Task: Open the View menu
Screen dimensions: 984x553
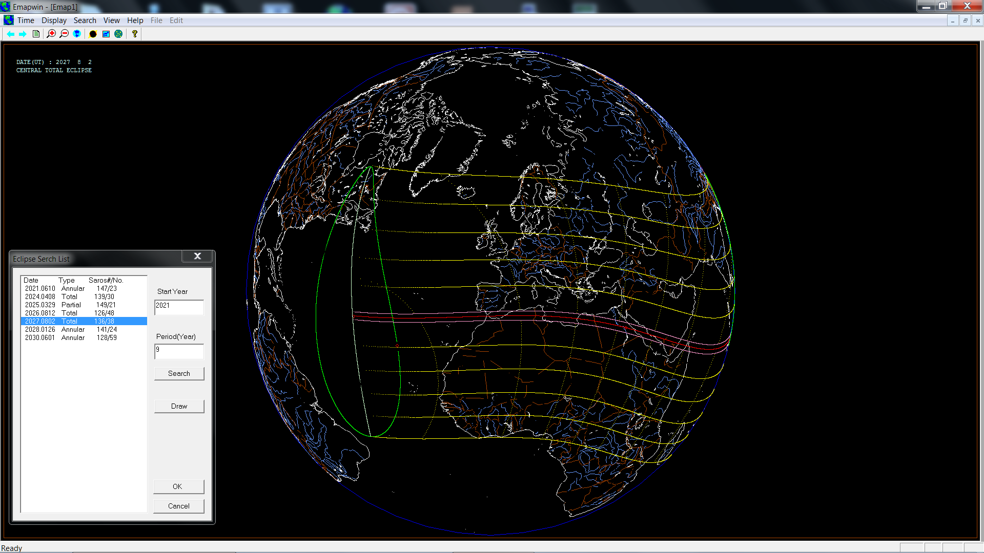Action: click(111, 20)
